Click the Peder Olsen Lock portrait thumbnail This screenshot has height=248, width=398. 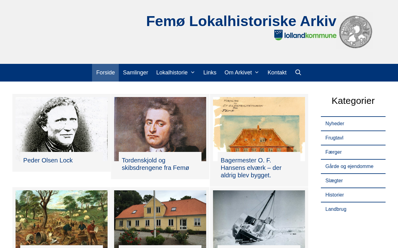[62, 129]
